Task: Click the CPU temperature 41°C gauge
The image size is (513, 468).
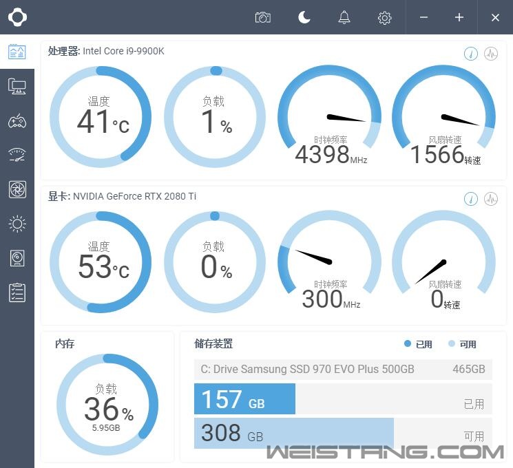Action: pyautogui.click(x=101, y=116)
